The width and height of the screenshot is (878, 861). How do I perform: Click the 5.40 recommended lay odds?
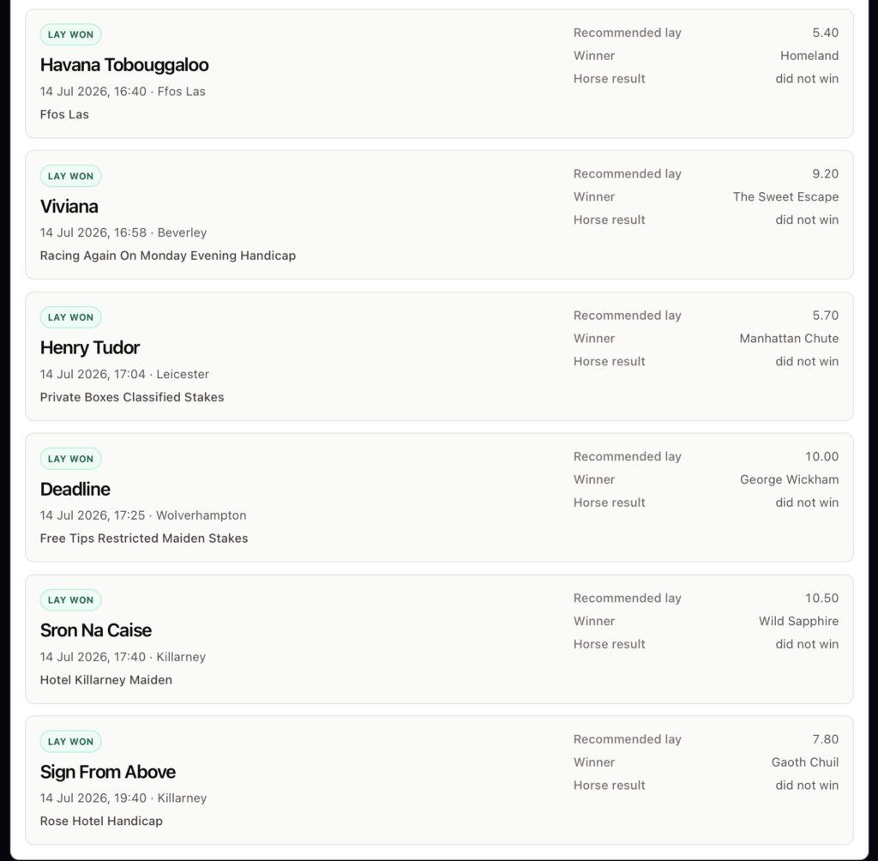pos(826,33)
